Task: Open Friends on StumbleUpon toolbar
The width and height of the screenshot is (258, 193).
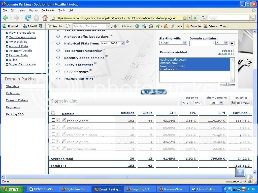Action: point(211,26)
